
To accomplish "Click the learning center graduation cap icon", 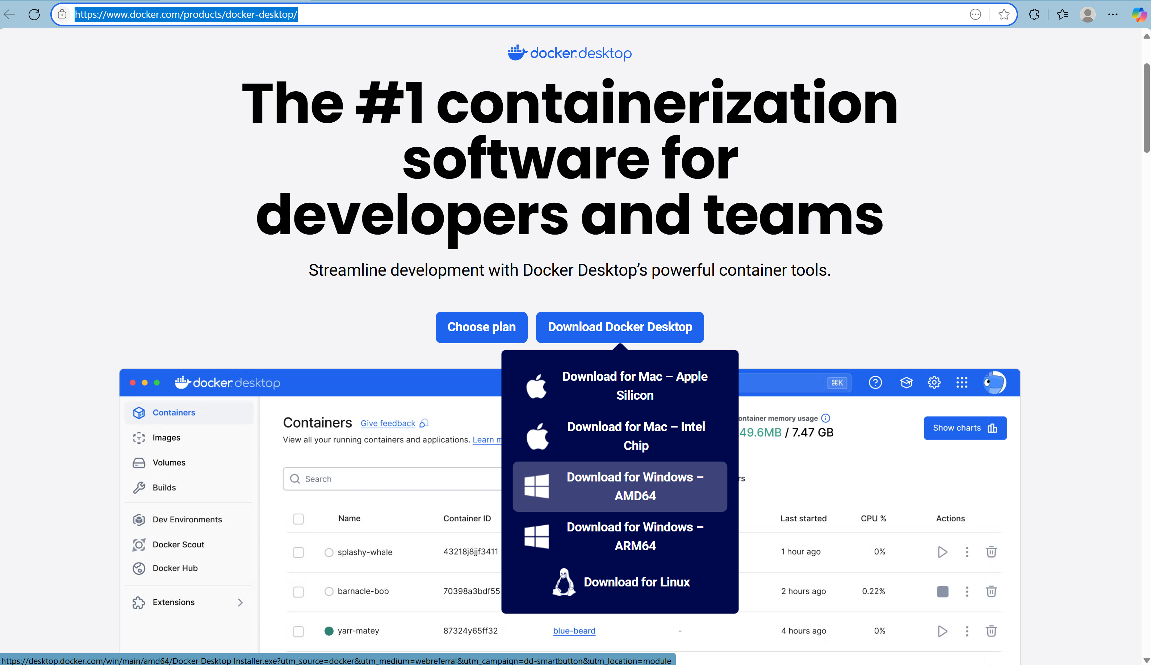I will pos(907,383).
